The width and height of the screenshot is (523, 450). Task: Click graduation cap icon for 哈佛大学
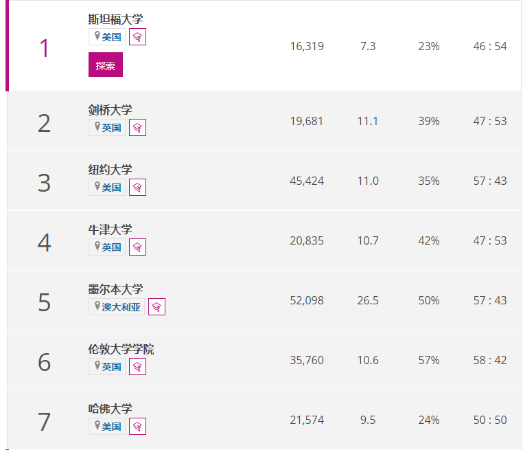137,427
